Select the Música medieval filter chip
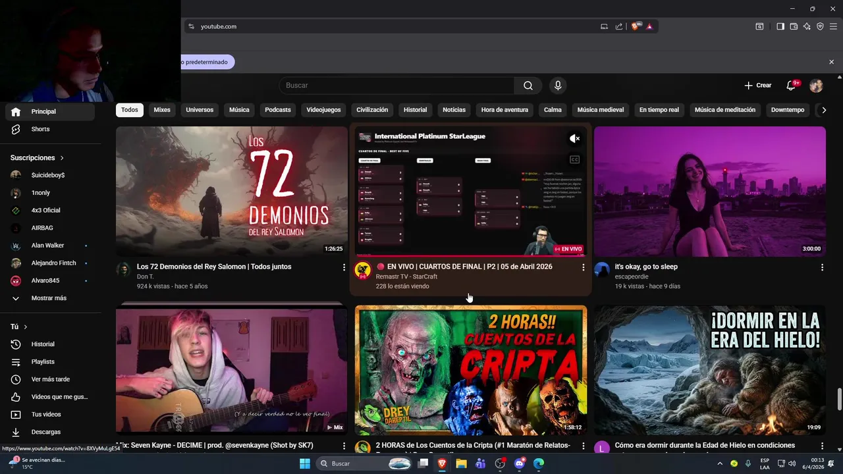Screen dimensions: 843x474 pos(601,110)
